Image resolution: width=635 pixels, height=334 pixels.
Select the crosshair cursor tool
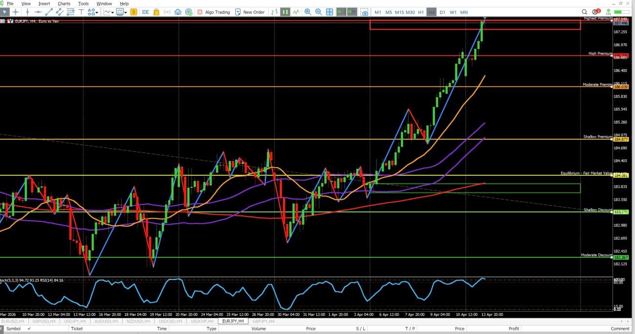(x=16, y=12)
